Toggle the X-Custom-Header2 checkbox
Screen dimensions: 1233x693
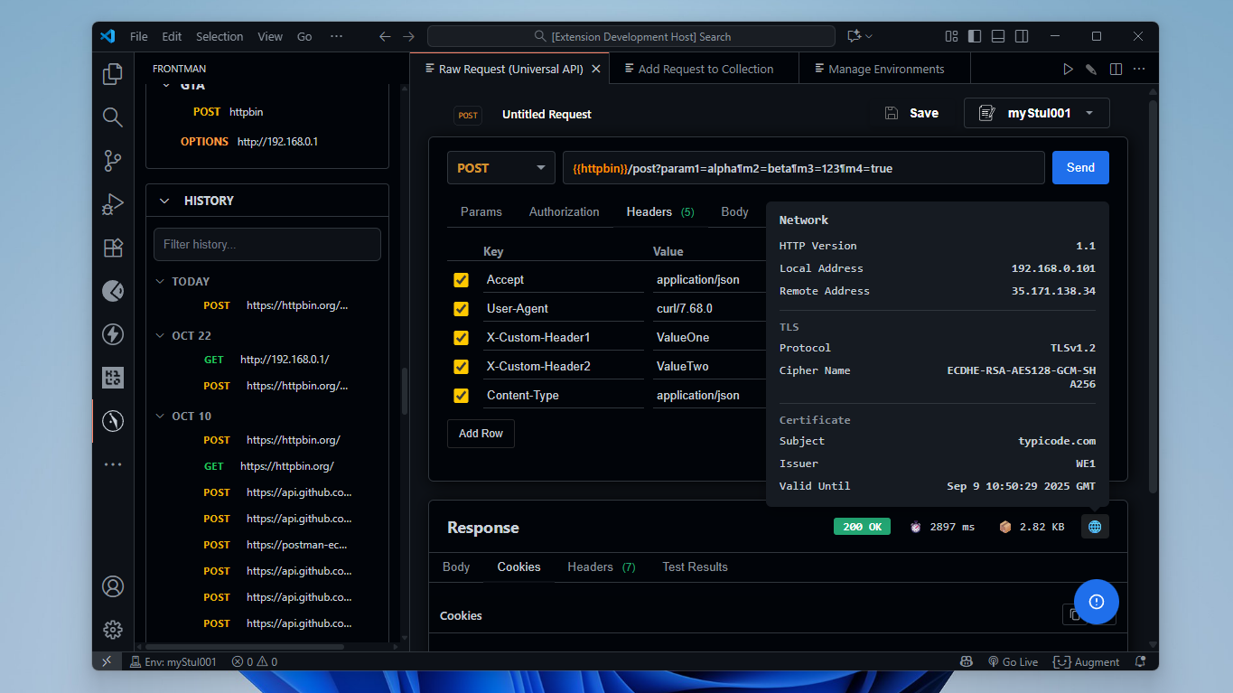pos(461,367)
